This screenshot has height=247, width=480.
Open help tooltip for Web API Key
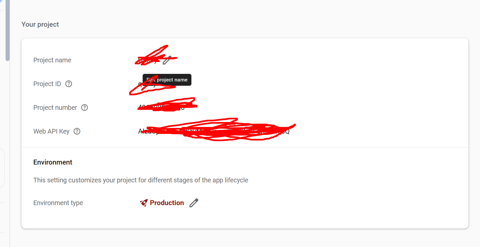tap(77, 131)
